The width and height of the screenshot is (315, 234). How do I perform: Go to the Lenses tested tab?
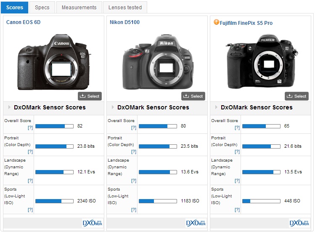click(125, 8)
